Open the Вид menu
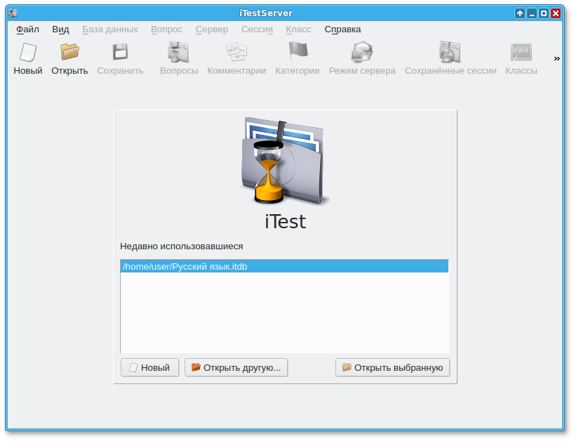Screen dimensions: 574x441 (x=60, y=29)
